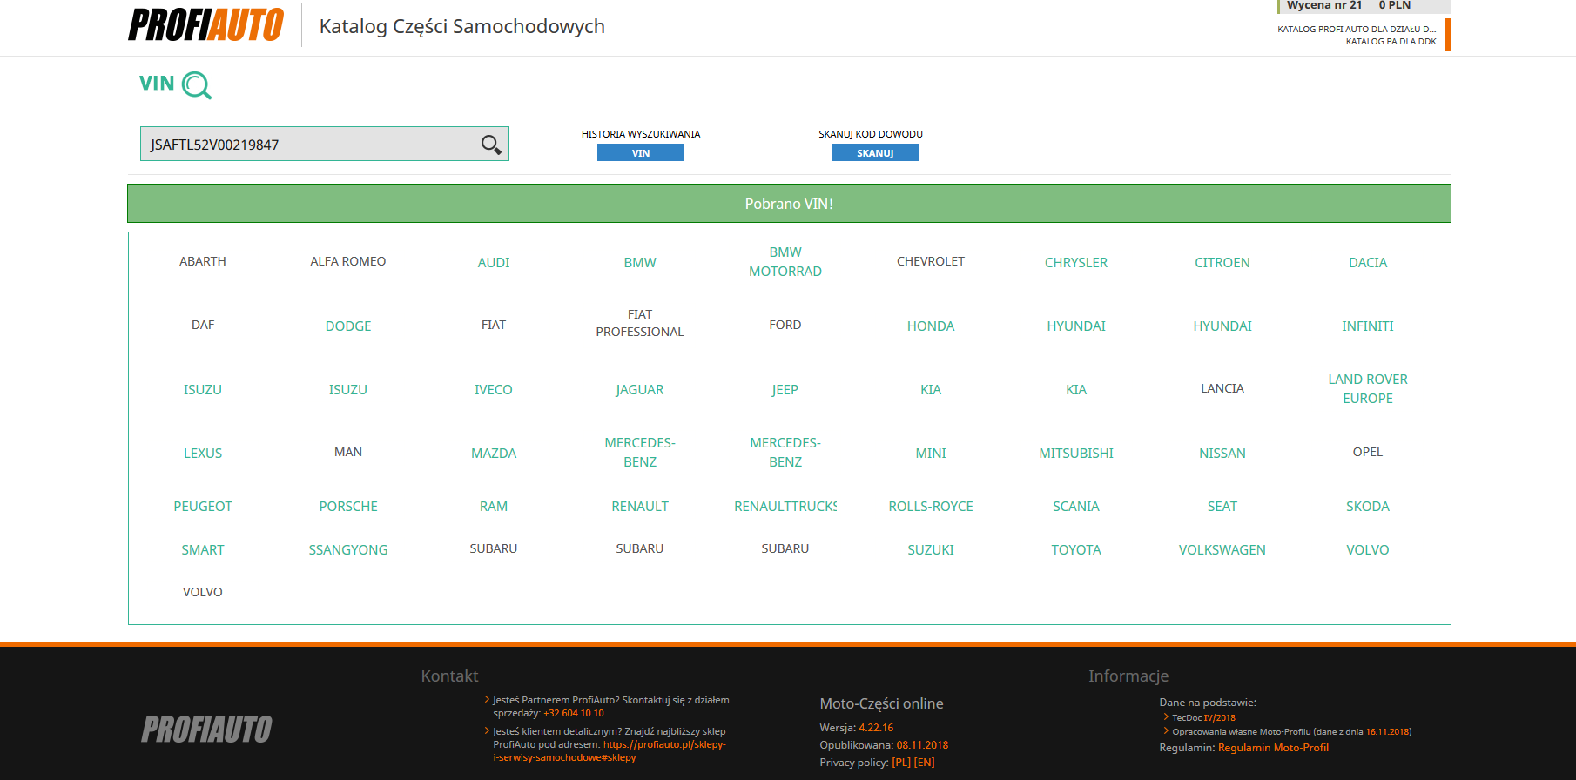Click the magnifier icon inside the VIN field
This screenshot has height=780, width=1576.
pos(491,145)
